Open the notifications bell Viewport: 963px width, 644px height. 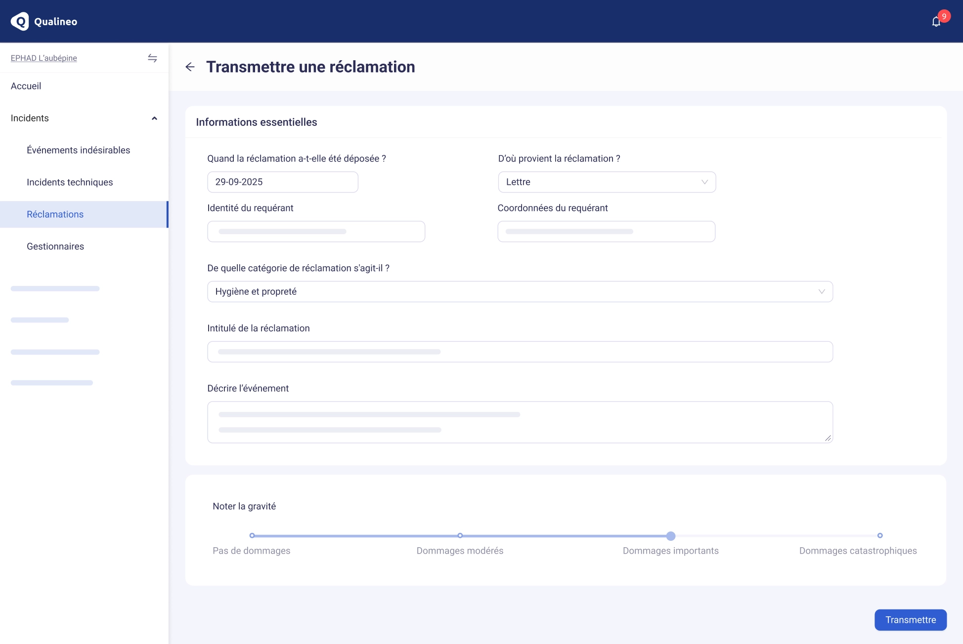[936, 22]
